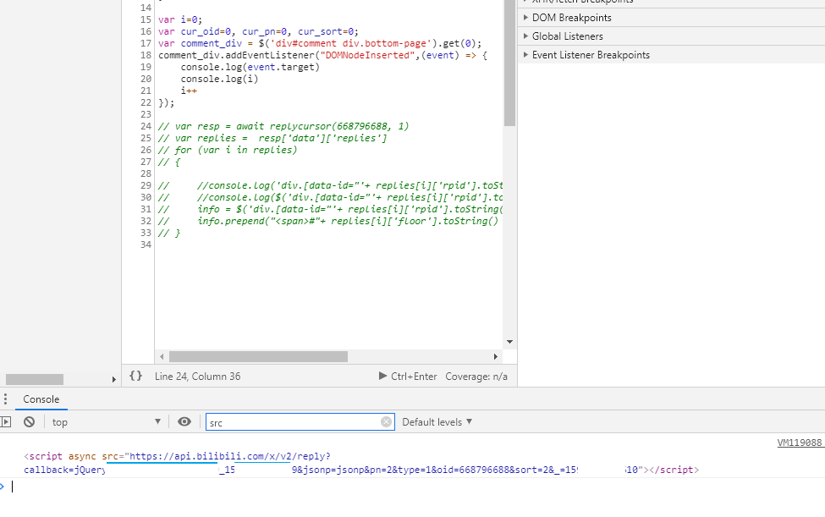The image size is (825, 517).
Task: Click the editor's horizontal scroll-left arrow
Action: [x=162, y=356]
